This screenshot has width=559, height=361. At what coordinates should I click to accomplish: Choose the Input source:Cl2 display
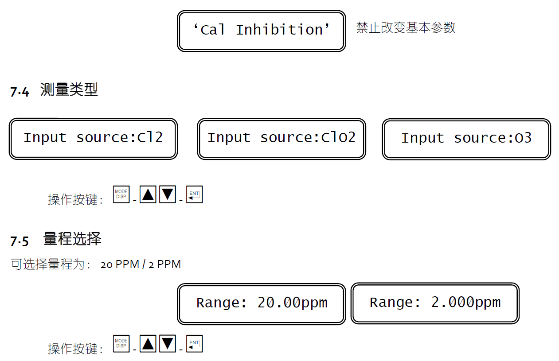[93, 138]
